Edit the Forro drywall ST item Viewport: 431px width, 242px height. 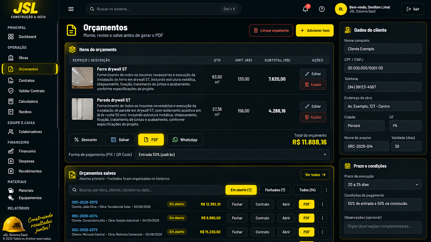313,74
